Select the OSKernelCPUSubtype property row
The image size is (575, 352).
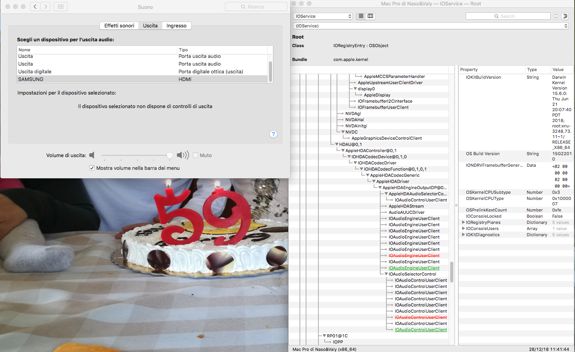pyautogui.click(x=516, y=192)
